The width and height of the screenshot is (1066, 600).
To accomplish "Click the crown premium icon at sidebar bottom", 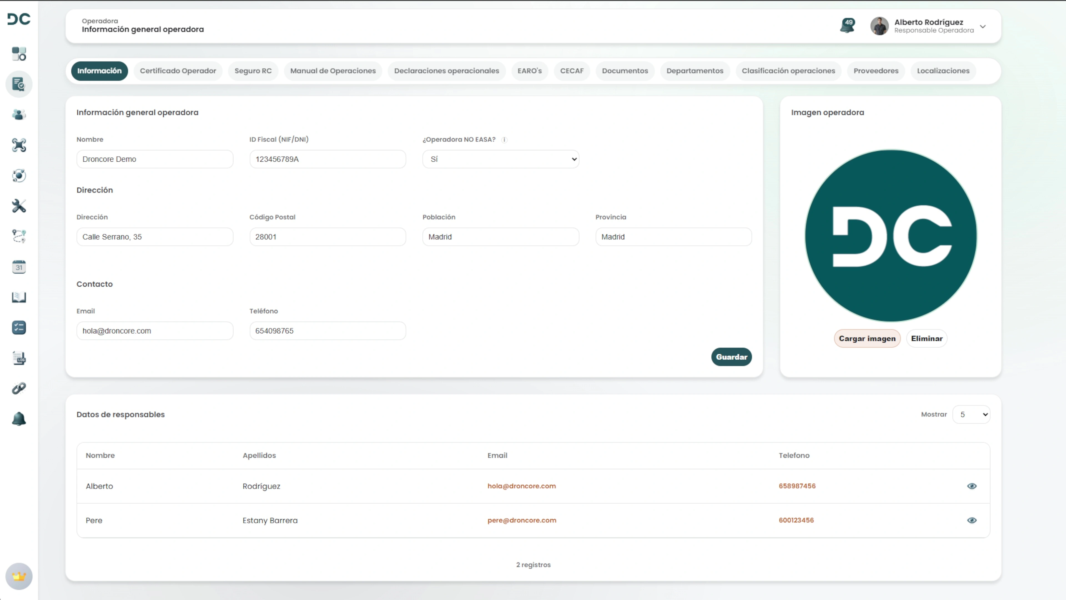I will click(x=19, y=576).
